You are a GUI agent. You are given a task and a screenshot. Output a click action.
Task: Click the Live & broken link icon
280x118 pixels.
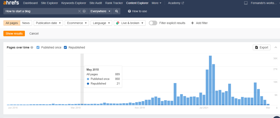(x=118, y=23)
